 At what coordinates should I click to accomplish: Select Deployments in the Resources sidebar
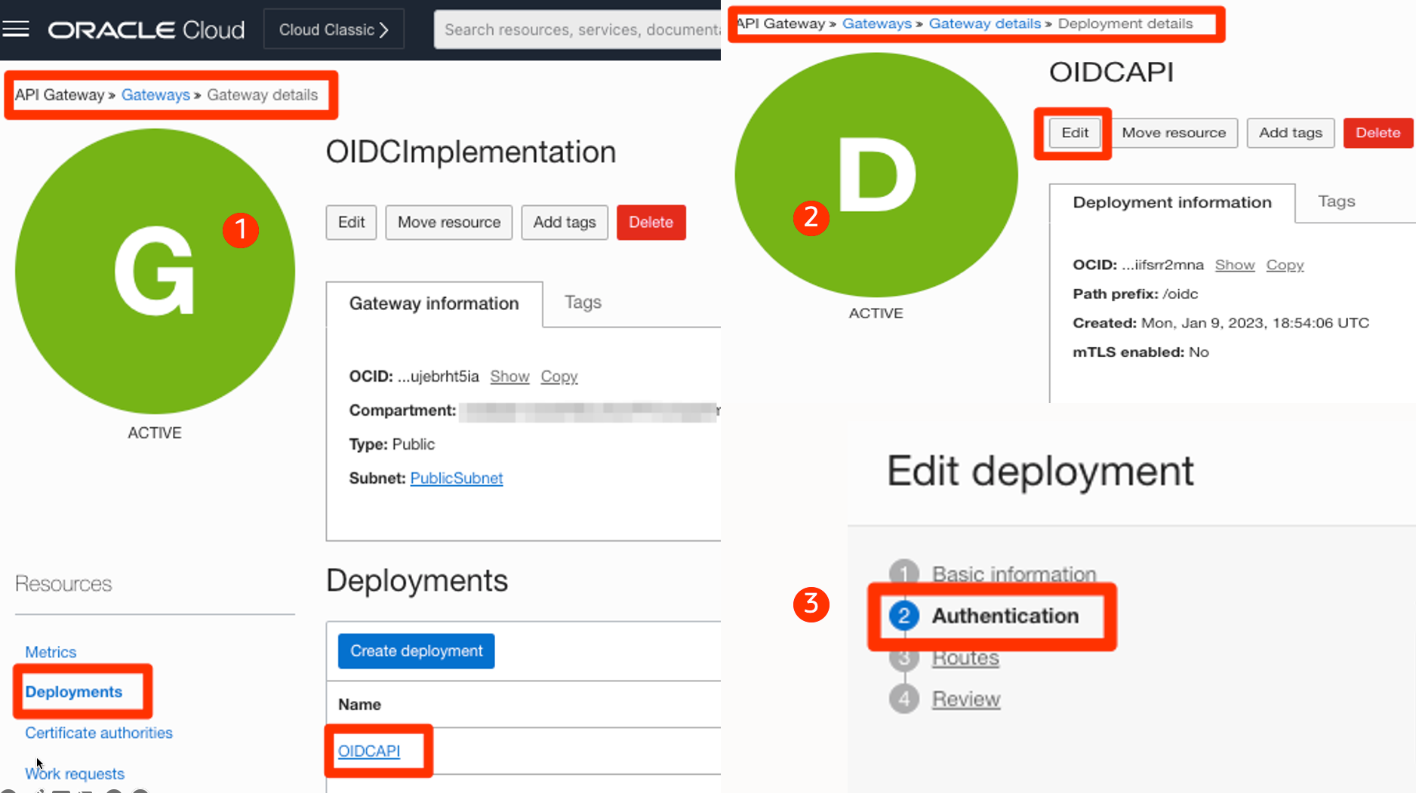pos(73,691)
